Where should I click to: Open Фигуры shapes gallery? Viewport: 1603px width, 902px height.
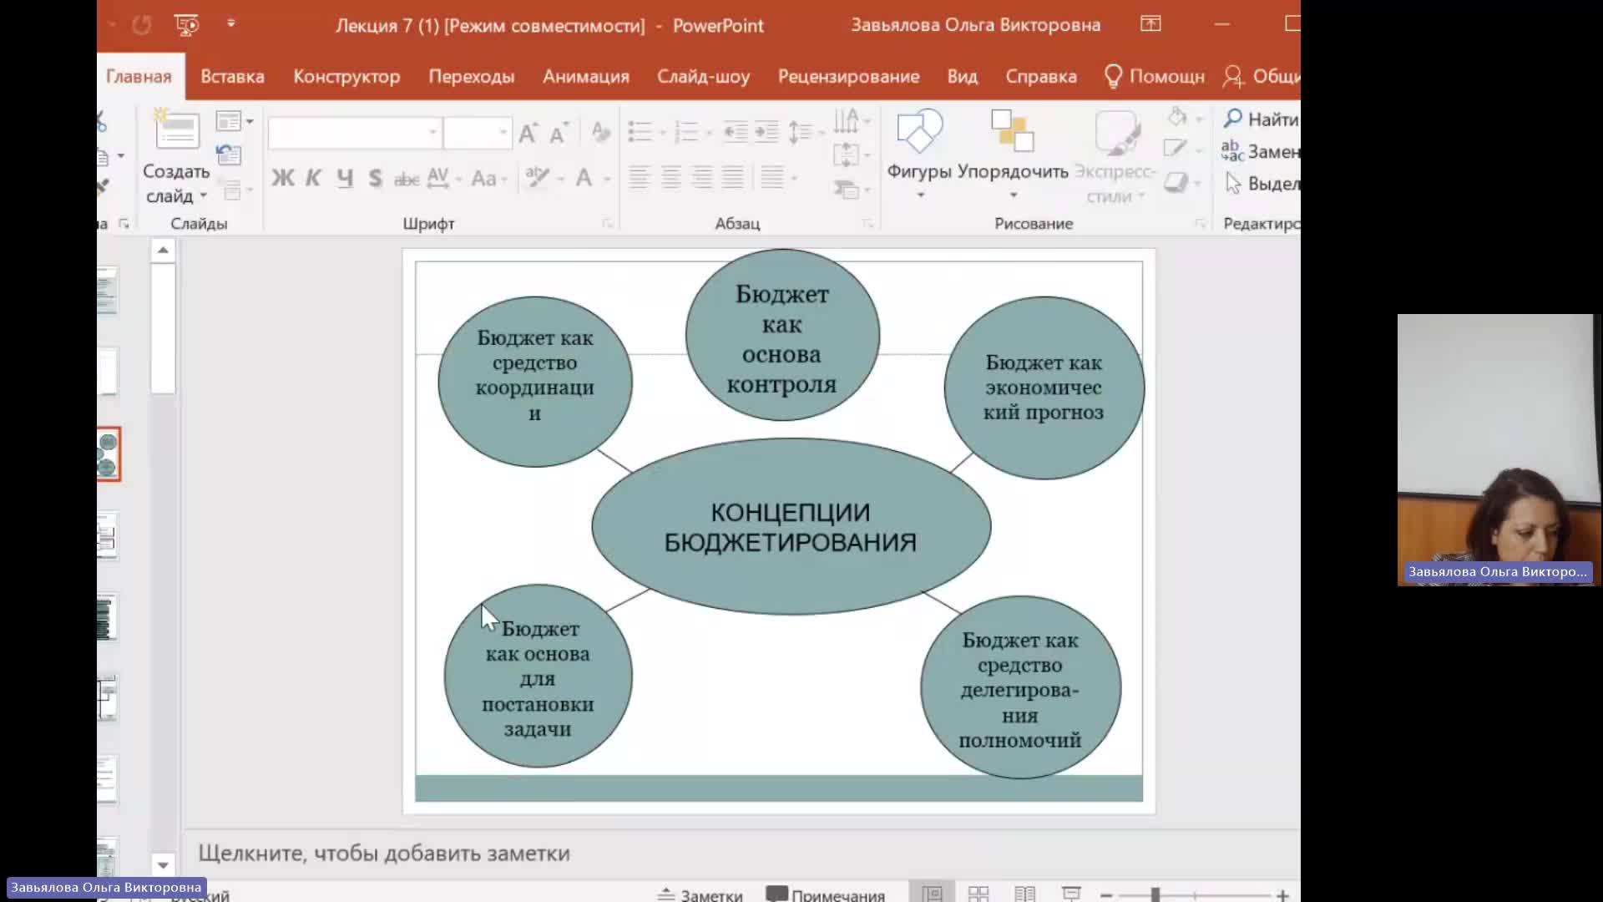pos(919,153)
